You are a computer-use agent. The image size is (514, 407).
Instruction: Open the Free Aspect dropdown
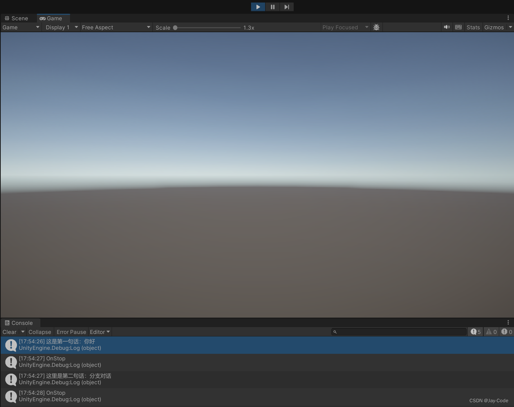click(116, 27)
